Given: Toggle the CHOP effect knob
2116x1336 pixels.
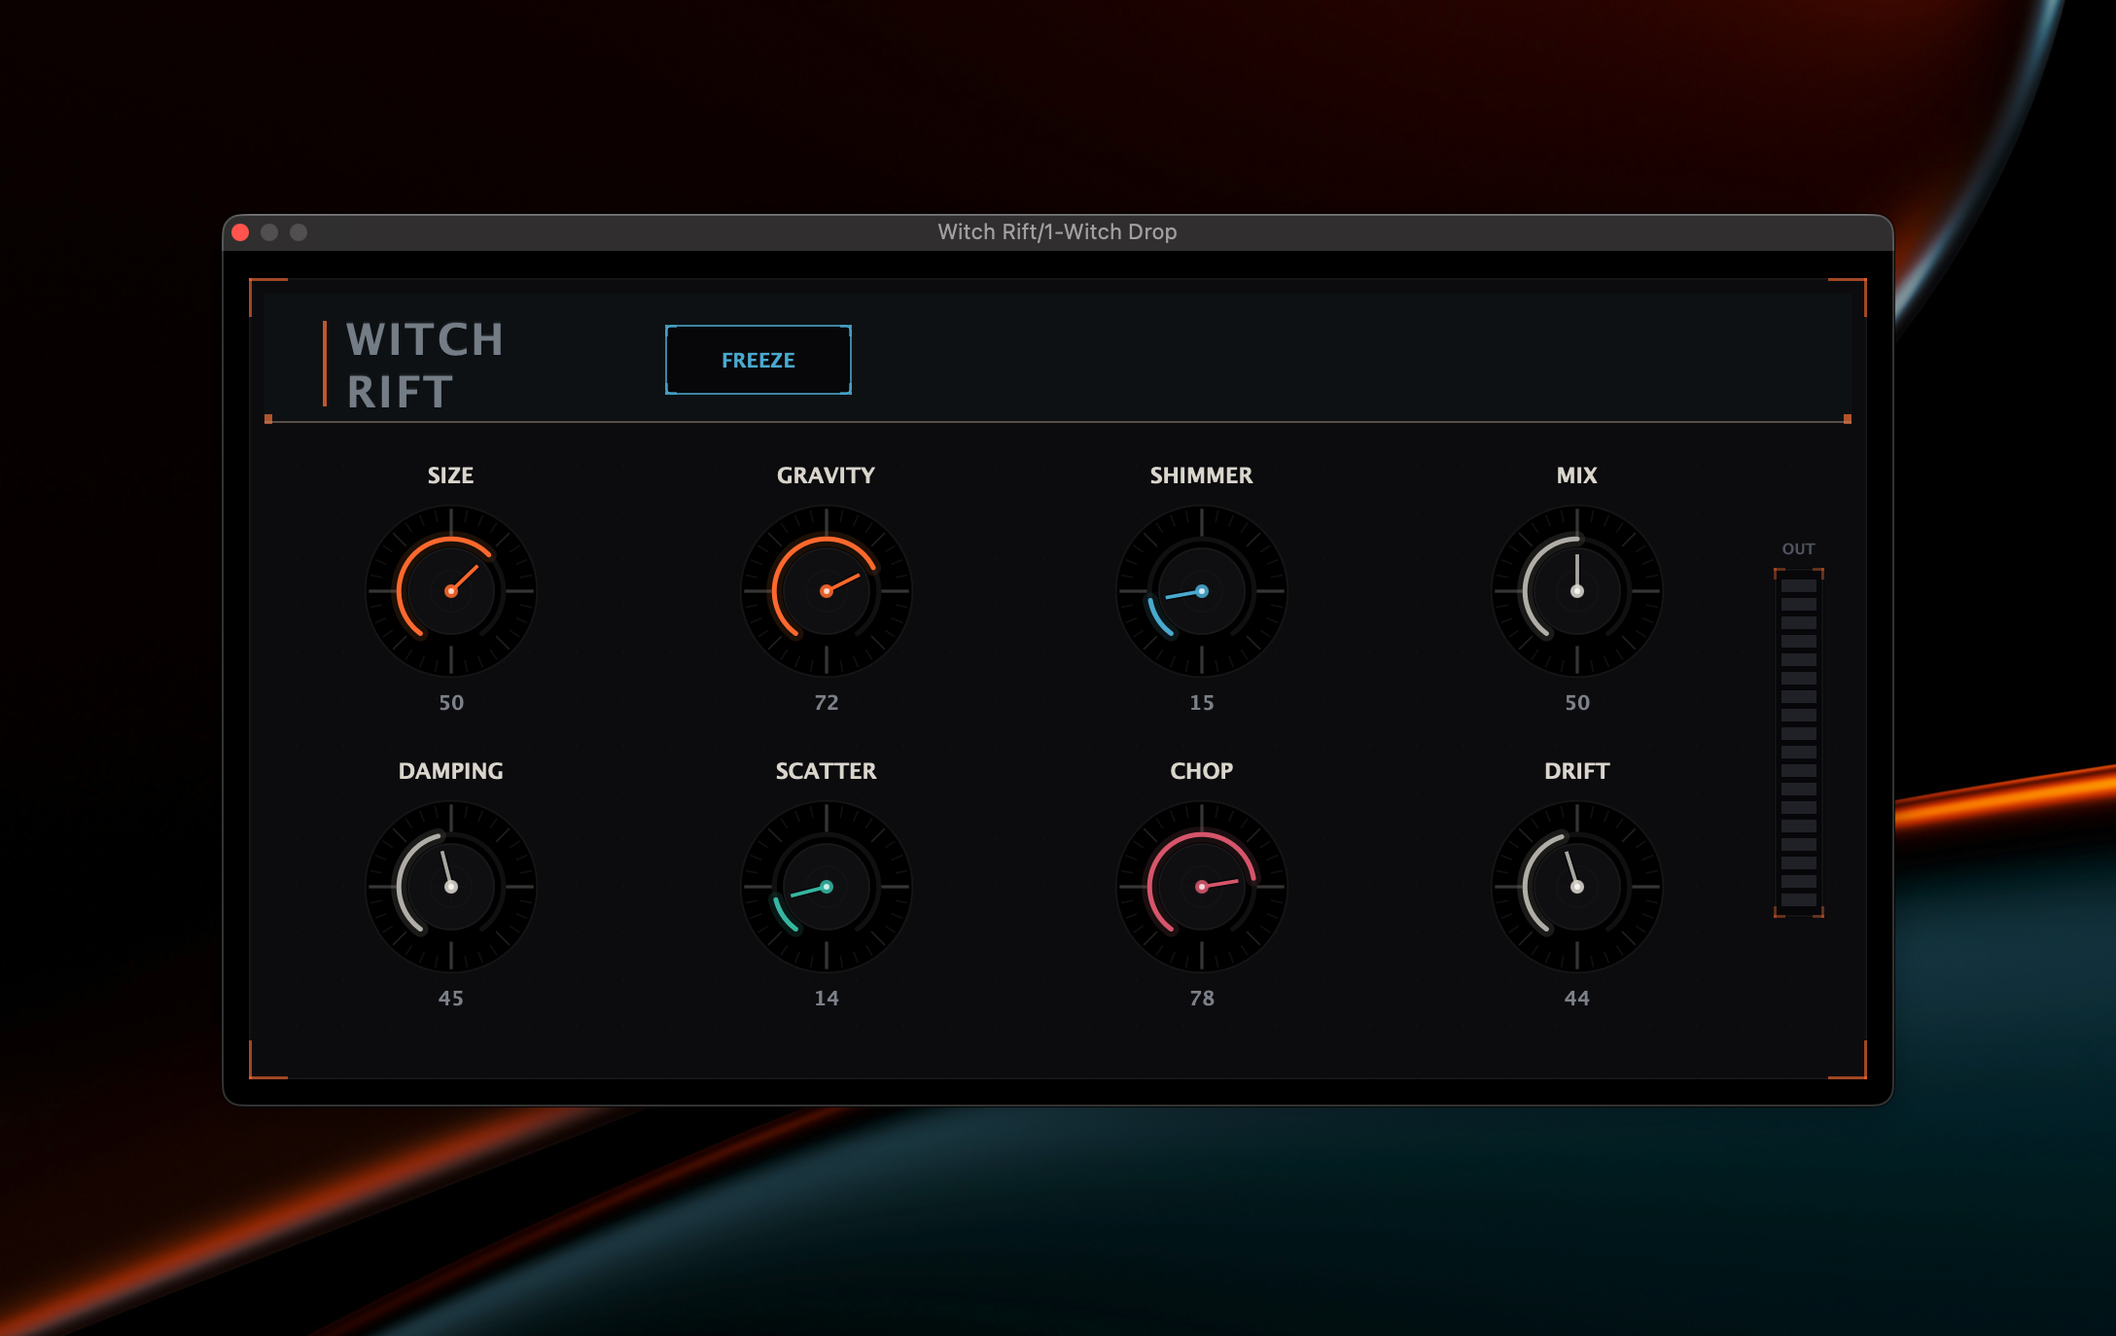Looking at the screenshot, I should (1201, 886).
